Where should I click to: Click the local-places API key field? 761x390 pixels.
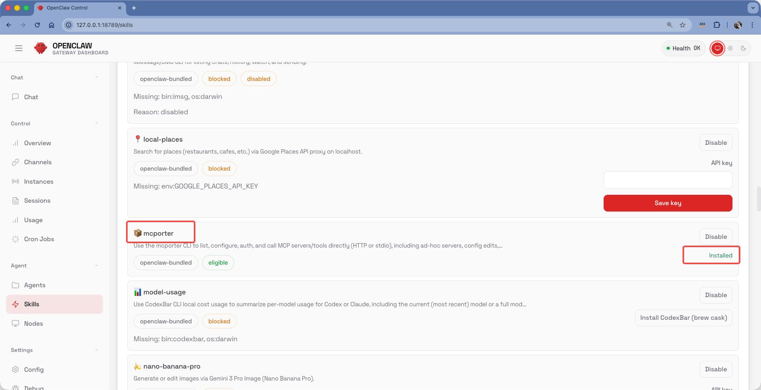(x=667, y=180)
